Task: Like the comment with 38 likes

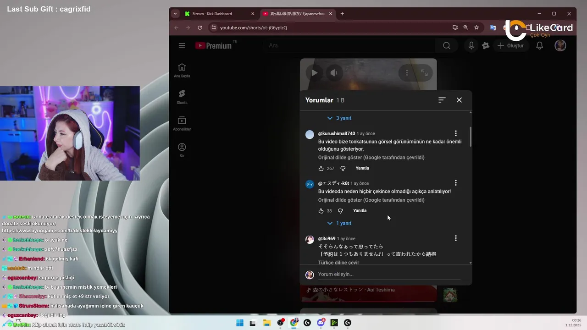Action: pyautogui.click(x=321, y=211)
